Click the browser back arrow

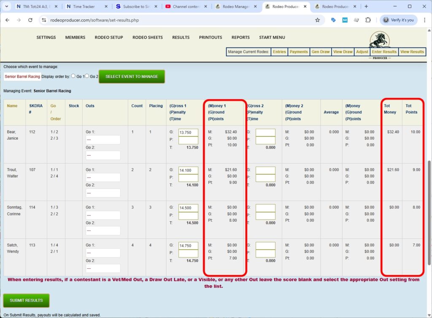[7, 20]
